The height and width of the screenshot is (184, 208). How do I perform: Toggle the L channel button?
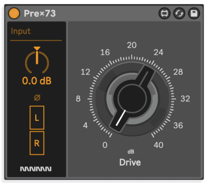point(37,118)
